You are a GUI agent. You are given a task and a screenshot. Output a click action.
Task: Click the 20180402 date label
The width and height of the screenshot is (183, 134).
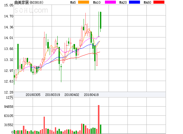[x=72, y=95]
